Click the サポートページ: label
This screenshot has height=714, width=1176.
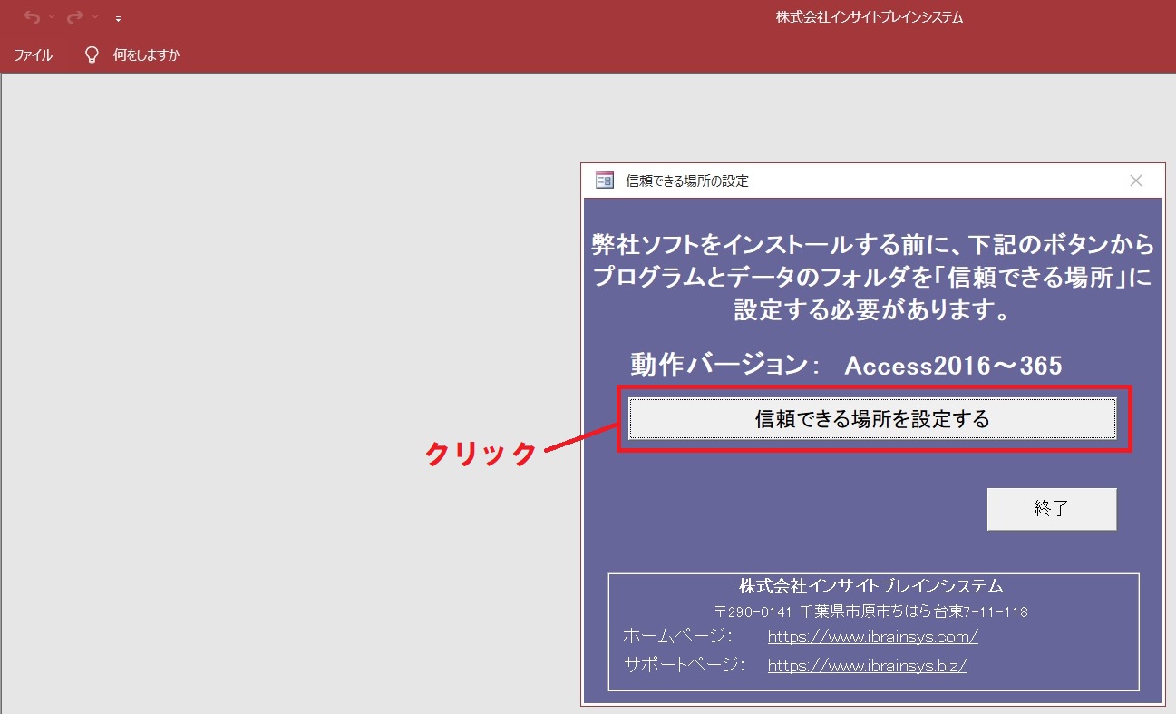[684, 665]
